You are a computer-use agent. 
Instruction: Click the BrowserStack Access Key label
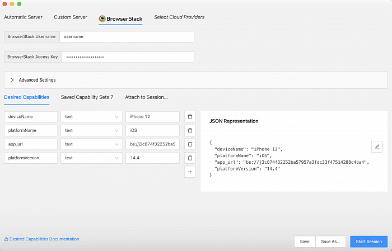32,57
